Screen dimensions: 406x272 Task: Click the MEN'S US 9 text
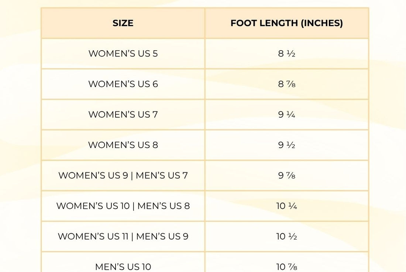click(x=162, y=236)
